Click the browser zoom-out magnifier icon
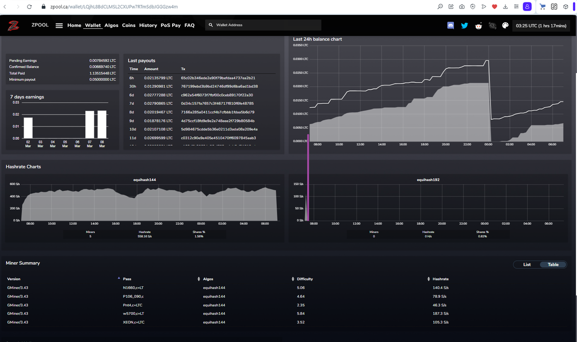This screenshot has height=342, width=577. point(440,7)
